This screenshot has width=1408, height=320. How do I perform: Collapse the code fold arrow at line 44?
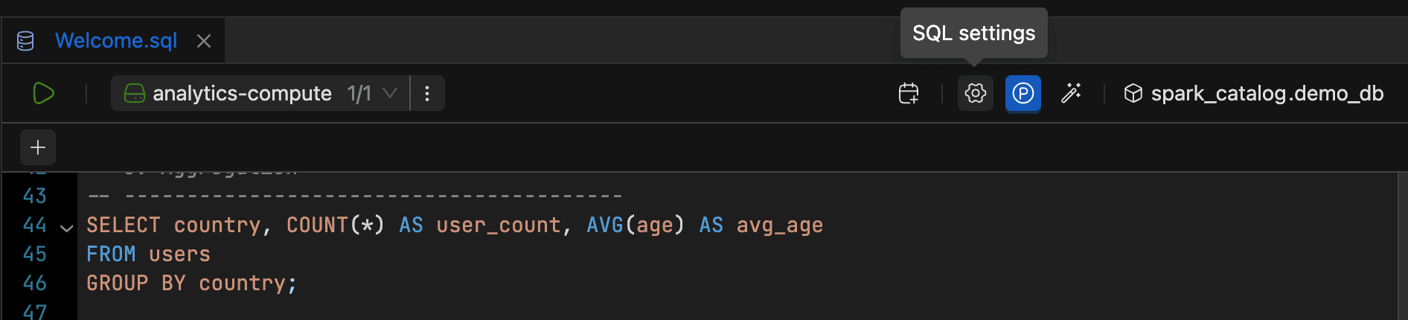click(x=66, y=228)
